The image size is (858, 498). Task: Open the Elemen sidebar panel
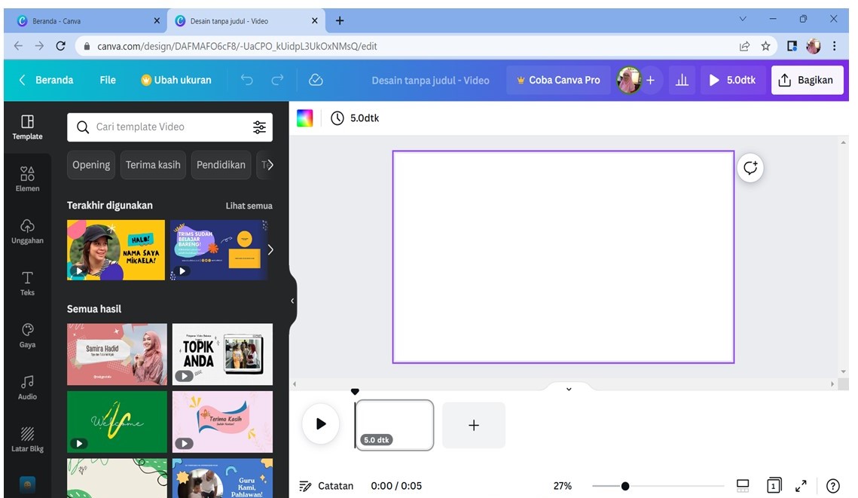pos(27,179)
